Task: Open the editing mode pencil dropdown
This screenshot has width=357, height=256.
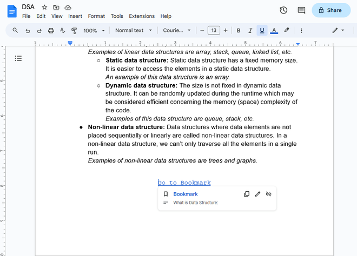Action: click(x=338, y=30)
